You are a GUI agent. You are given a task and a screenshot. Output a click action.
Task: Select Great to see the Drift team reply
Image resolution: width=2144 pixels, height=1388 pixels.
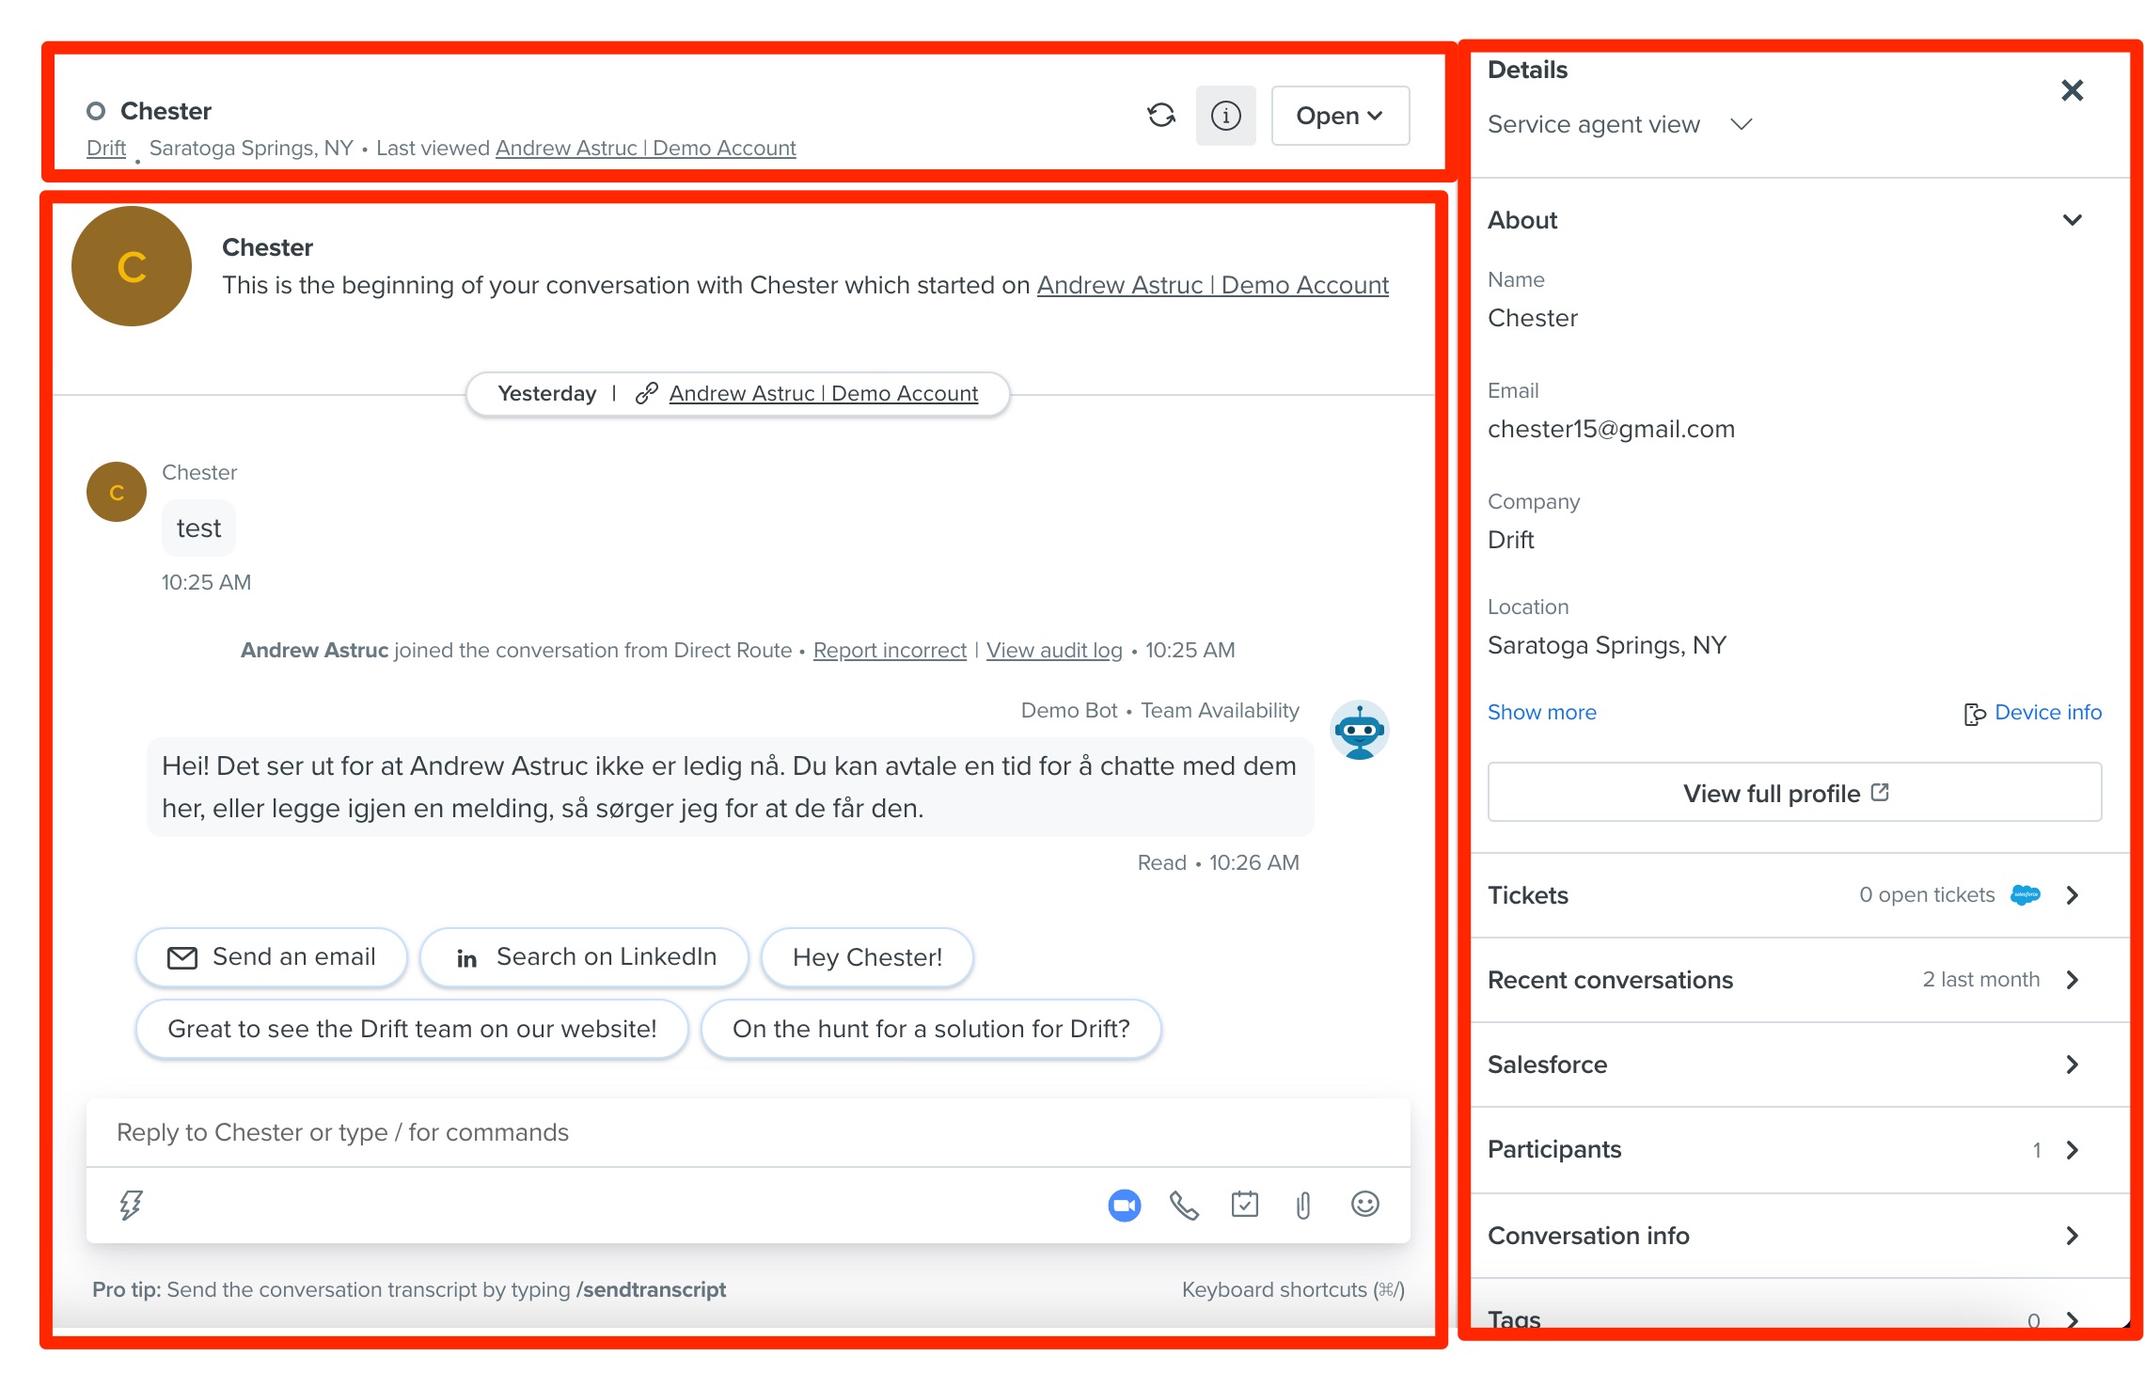pyautogui.click(x=412, y=1029)
